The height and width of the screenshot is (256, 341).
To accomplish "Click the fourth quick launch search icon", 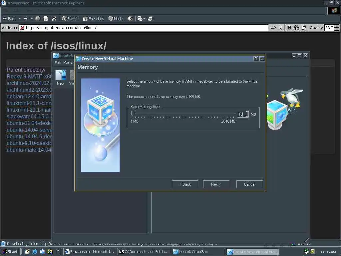I will (x=50, y=252).
